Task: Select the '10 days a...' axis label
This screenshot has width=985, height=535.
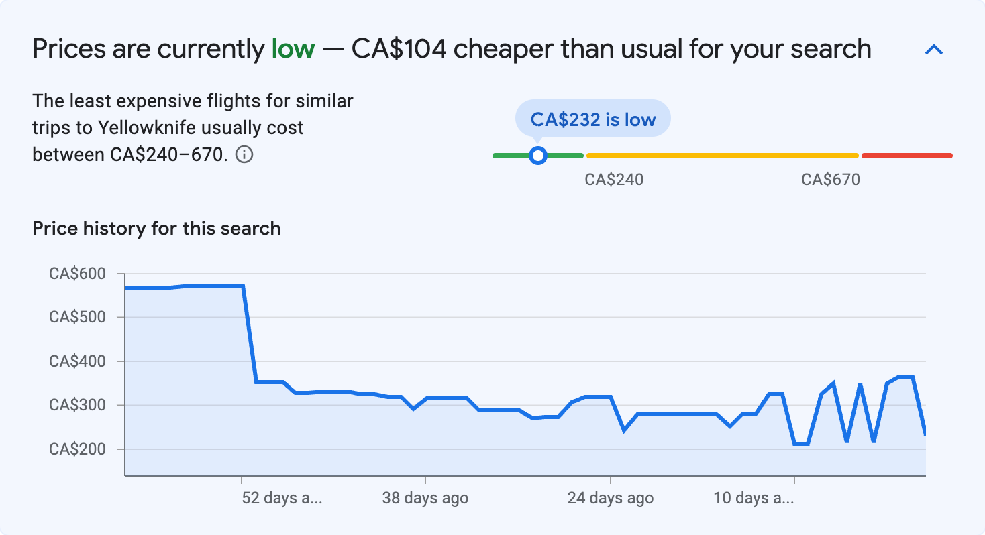Action: click(x=754, y=498)
